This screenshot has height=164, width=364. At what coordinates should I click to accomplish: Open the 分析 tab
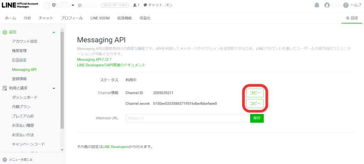pyautogui.click(x=27, y=18)
